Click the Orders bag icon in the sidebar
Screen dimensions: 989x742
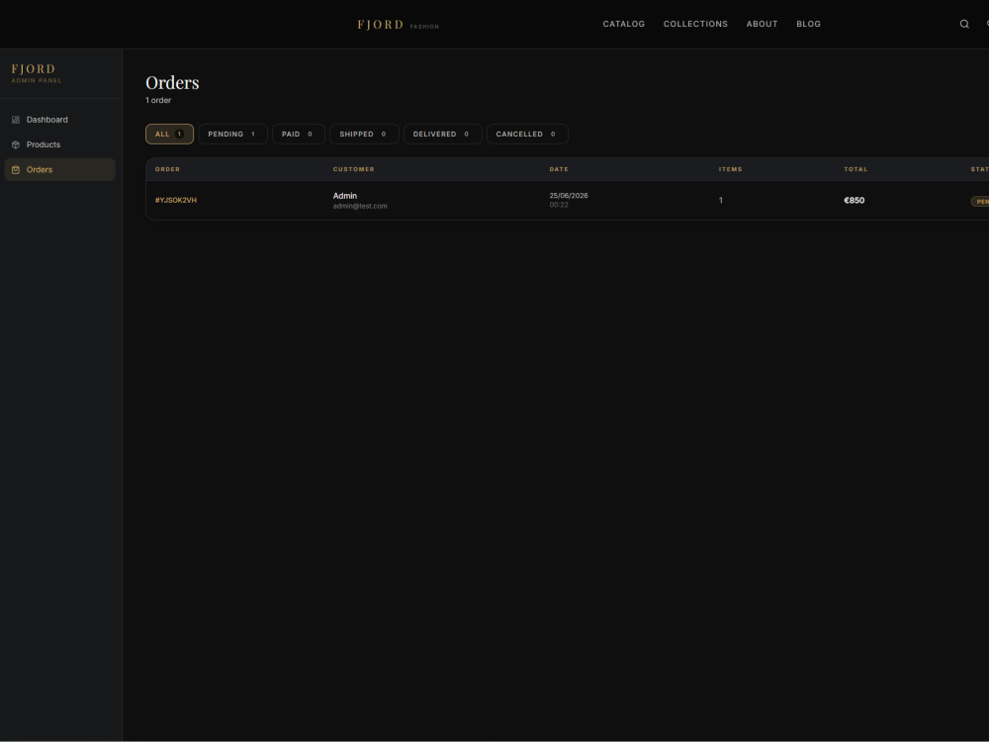click(16, 170)
